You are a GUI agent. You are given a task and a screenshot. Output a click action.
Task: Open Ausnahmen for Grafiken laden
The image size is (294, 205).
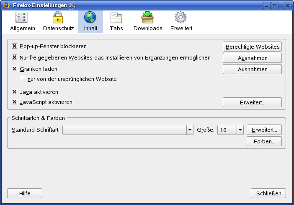252,69
